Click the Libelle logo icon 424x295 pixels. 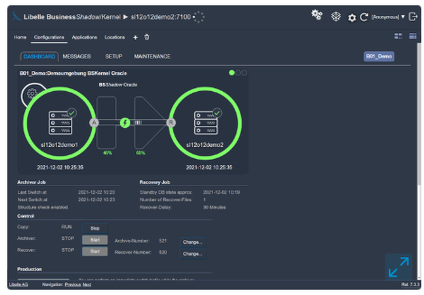(x=16, y=17)
